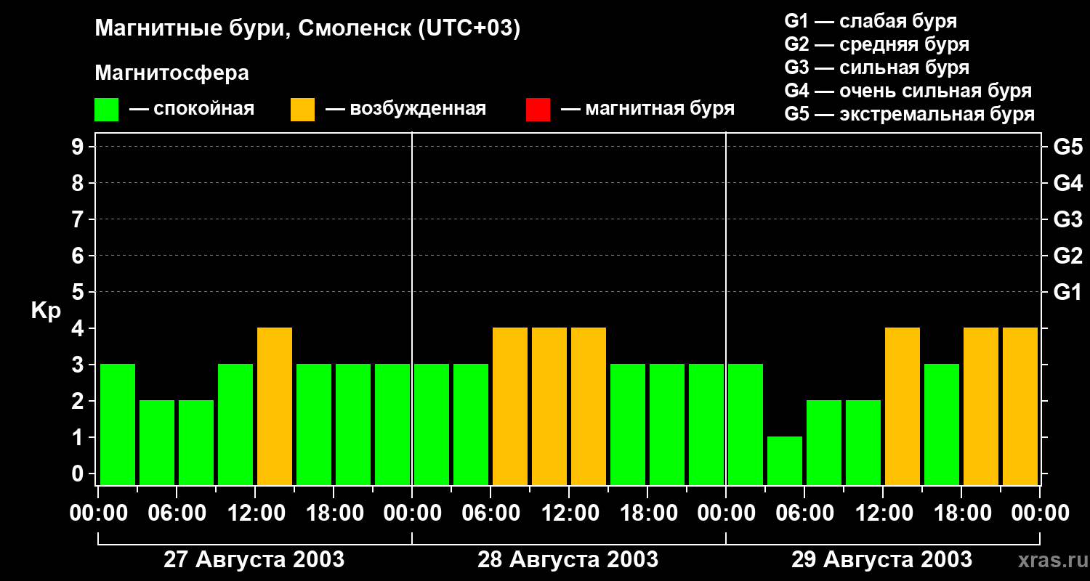Click the 12:00 tick label for 28 August

[569, 513]
